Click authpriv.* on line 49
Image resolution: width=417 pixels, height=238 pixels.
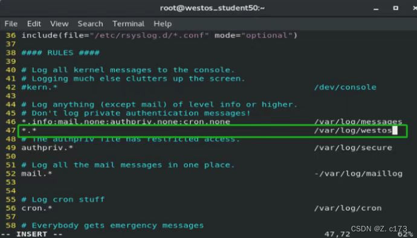47,147
